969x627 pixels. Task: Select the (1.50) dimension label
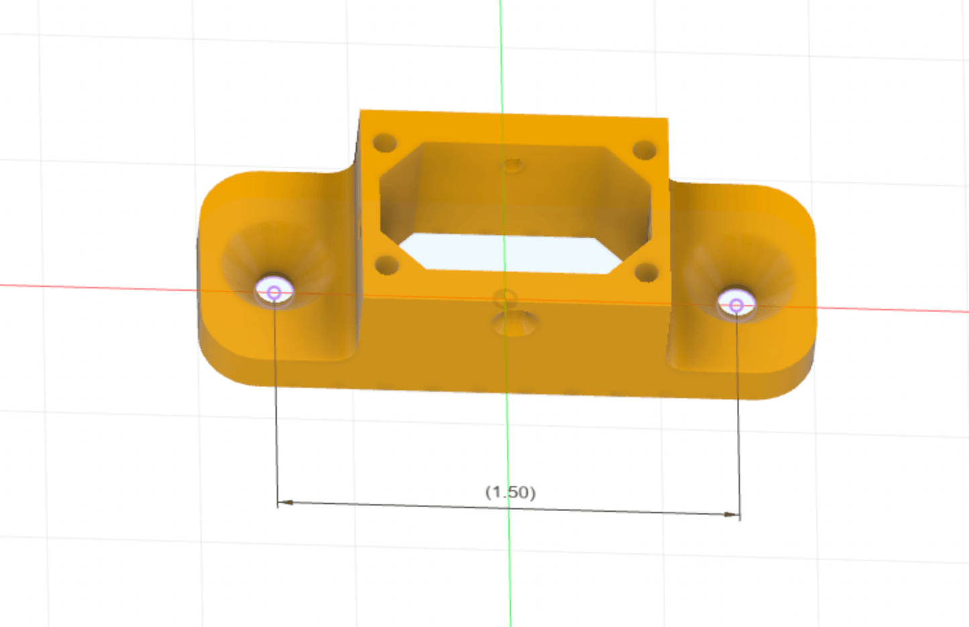510,492
